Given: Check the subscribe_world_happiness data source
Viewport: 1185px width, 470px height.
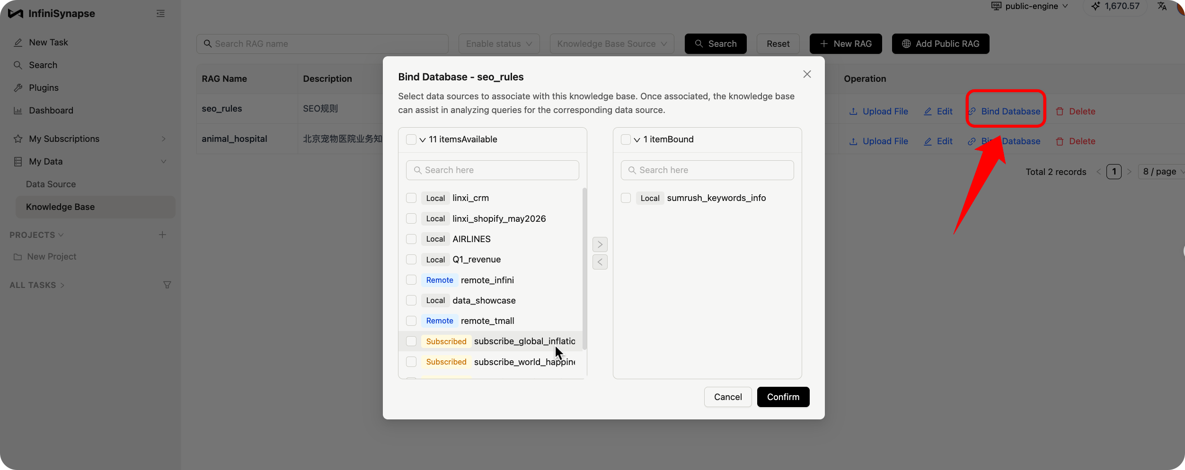Looking at the screenshot, I should 411,362.
